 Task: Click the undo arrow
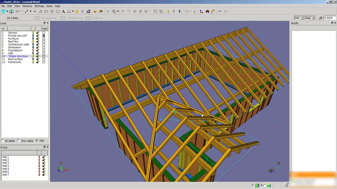(x=220, y=11)
